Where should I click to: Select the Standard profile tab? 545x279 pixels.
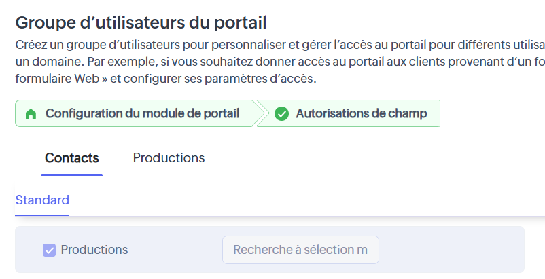click(x=42, y=200)
